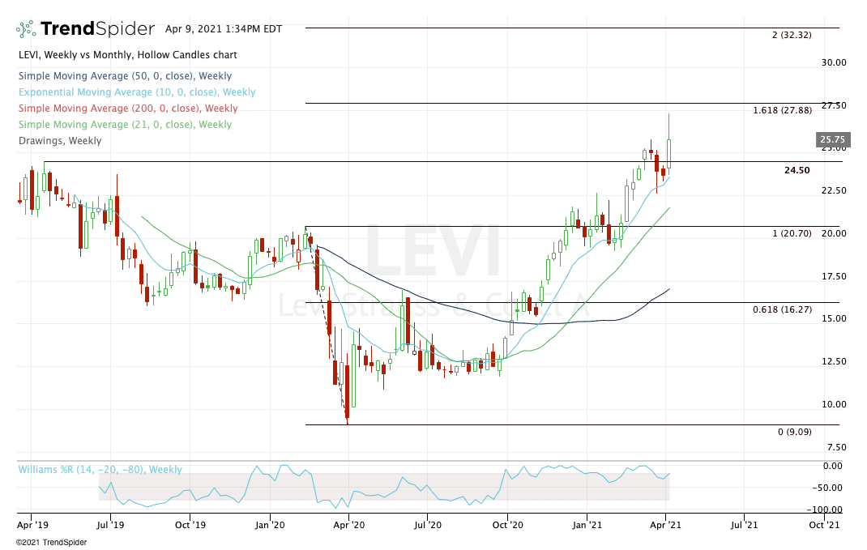Click the TrendSpider brand name text
867x550 pixels.
coord(98,28)
